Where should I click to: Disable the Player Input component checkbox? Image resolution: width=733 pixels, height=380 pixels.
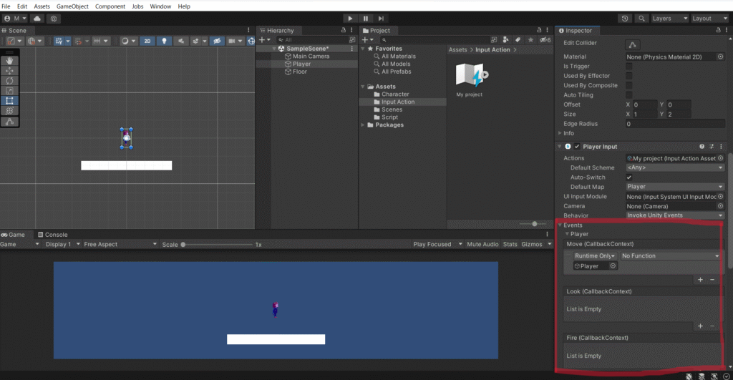[577, 147]
